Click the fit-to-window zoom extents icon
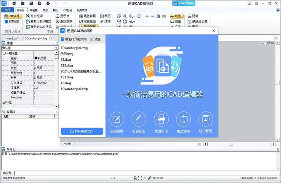Screen dimensions: 281x183 pos(125,21)
